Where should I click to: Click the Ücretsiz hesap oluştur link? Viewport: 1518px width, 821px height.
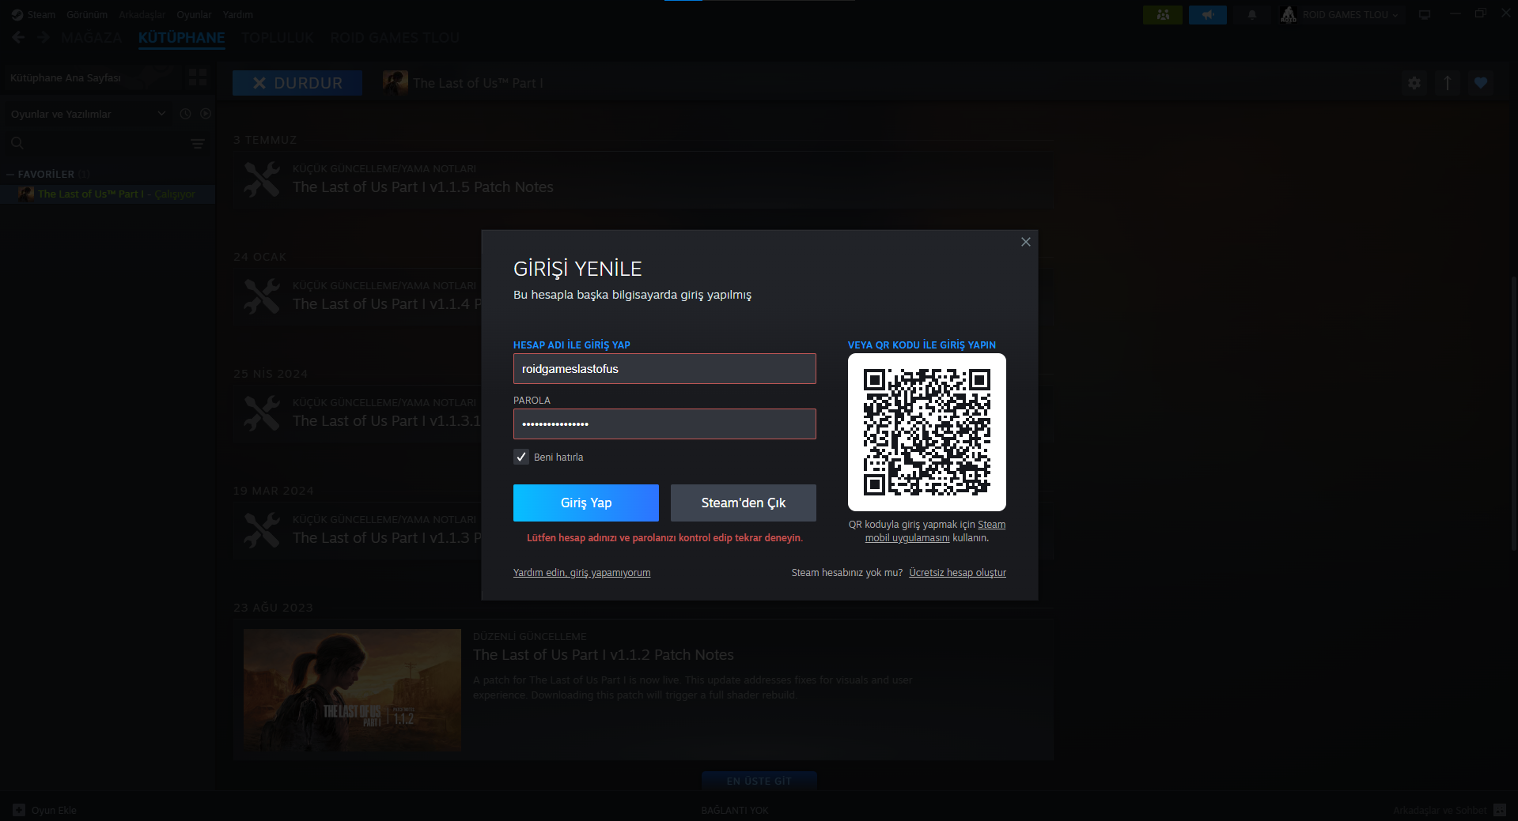click(957, 573)
